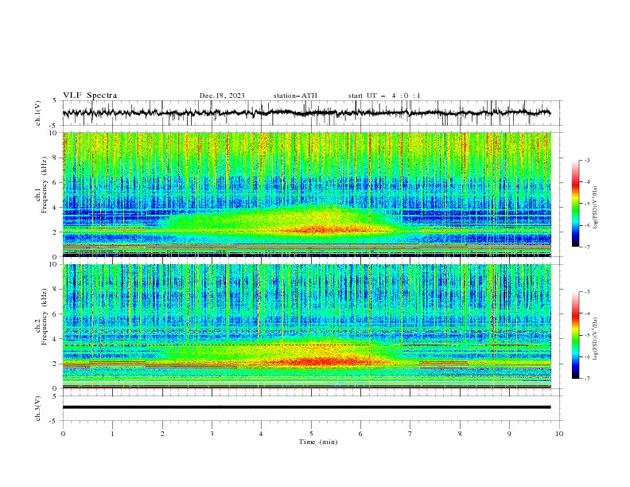
Task: Click the "-5" tick on the ch.1(V) axis
Action: tap(54, 126)
